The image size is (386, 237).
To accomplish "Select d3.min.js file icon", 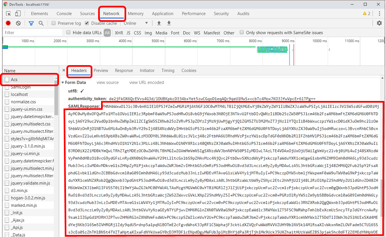I will pos(7,190).
